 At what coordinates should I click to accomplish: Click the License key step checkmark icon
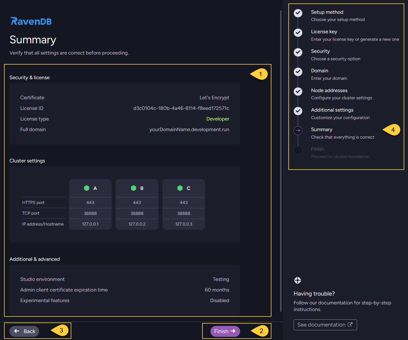tap(298, 33)
